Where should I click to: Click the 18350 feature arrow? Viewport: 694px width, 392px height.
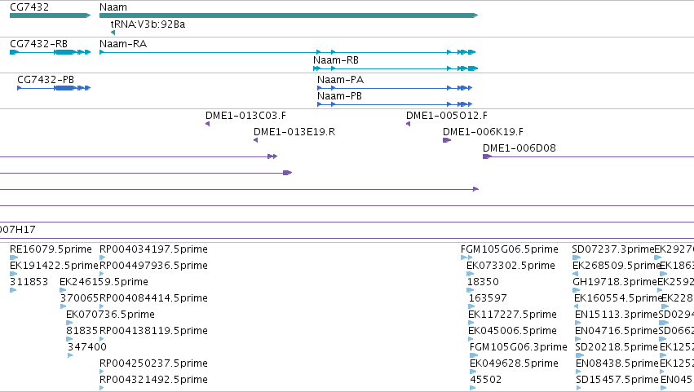click(x=471, y=290)
